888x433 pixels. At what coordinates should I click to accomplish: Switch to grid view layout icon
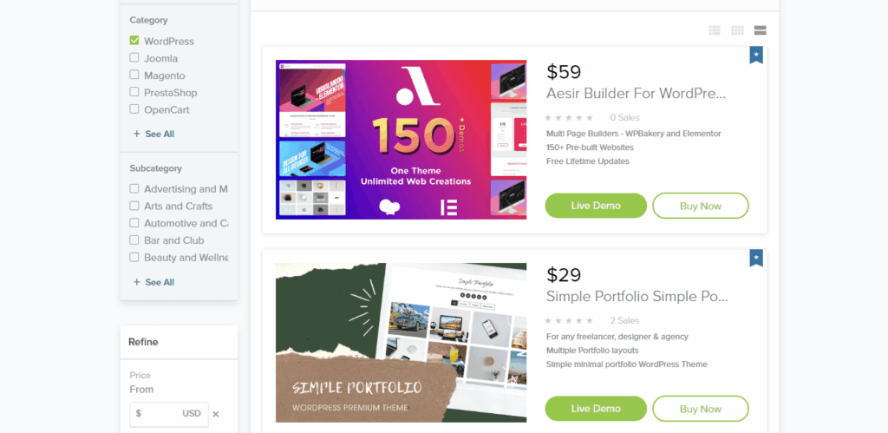tap(737, 30)
